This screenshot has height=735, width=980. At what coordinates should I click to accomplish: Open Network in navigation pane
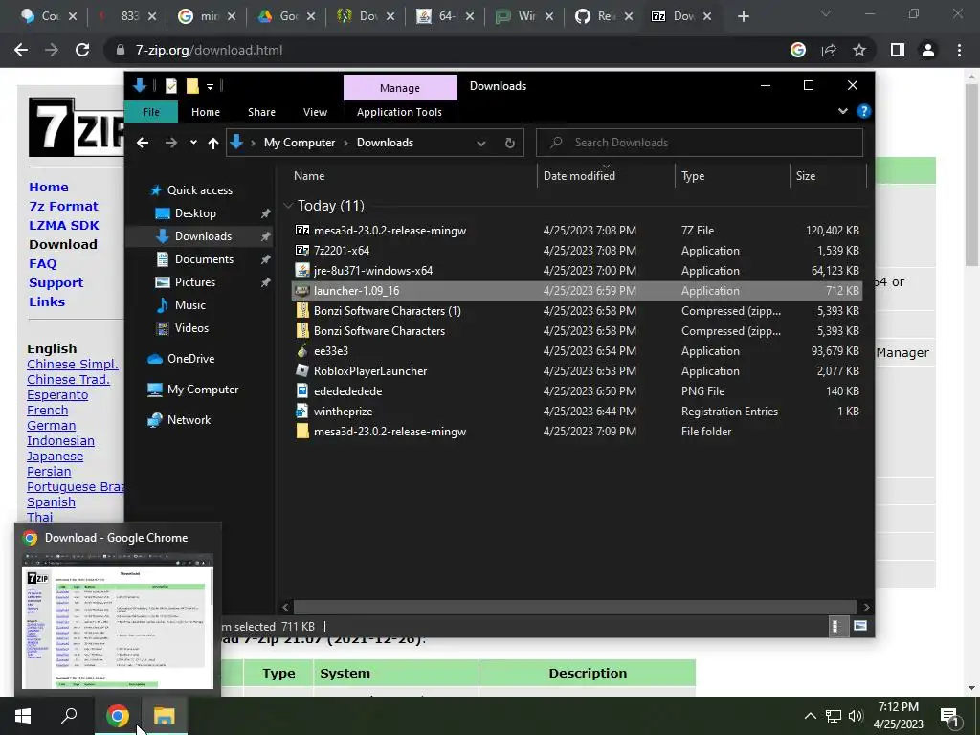coord(189,420)
